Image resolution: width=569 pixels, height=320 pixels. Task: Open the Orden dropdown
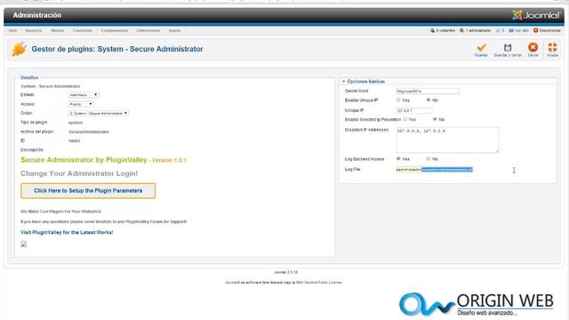click(x=99, y=113)
